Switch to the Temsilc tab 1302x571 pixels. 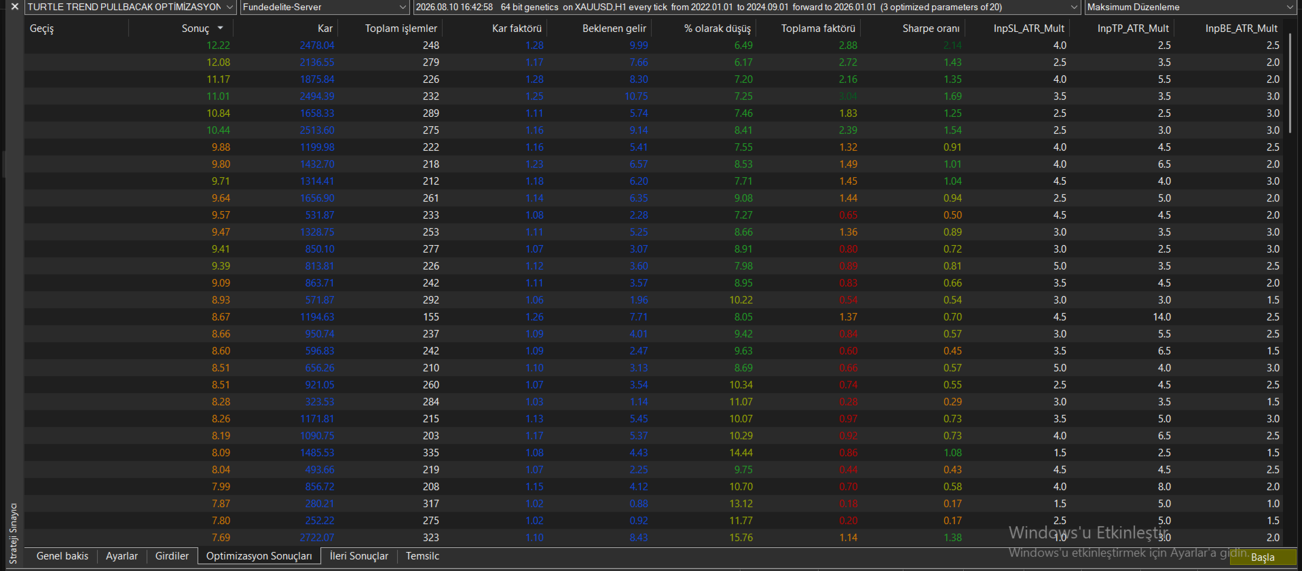[x=422, y=556]
